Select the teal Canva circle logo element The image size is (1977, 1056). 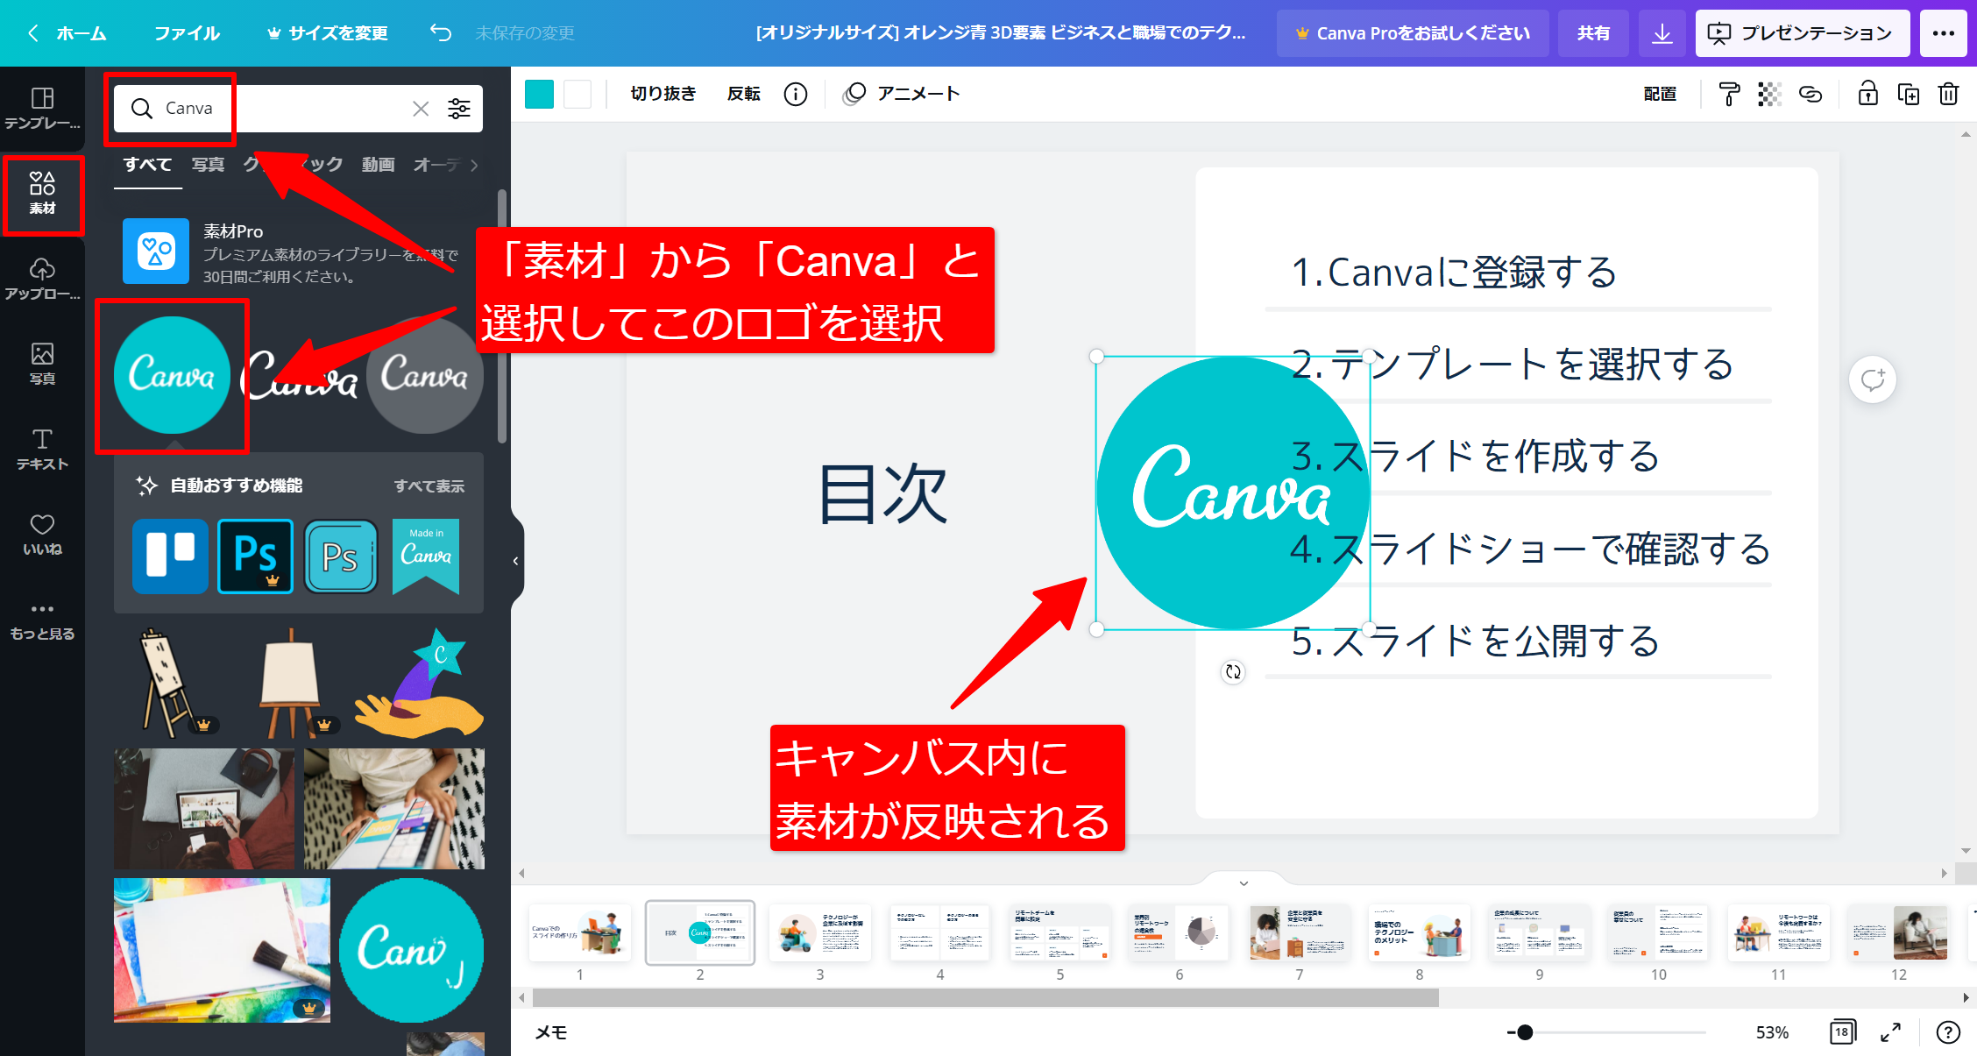[x=173, y=375]
